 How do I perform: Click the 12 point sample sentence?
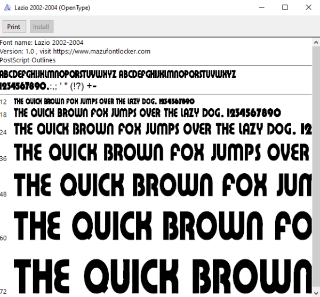(x=104, y=101)
